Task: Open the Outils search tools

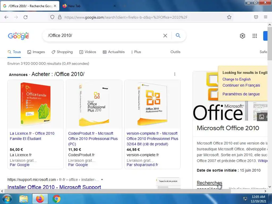Action: pyautogui.click(x=175, y=52)
